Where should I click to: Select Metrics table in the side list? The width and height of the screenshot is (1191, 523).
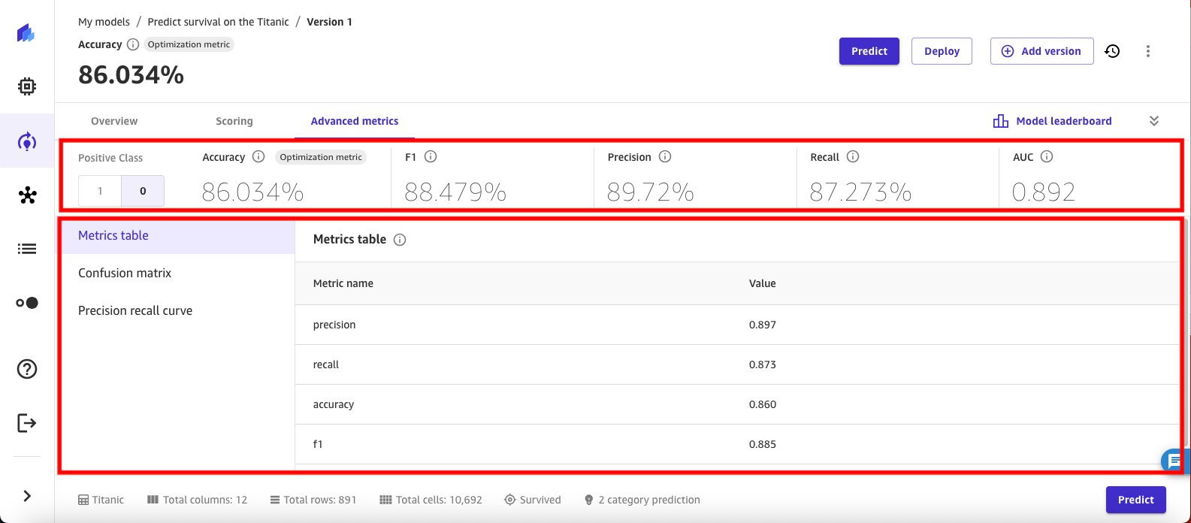178,236
